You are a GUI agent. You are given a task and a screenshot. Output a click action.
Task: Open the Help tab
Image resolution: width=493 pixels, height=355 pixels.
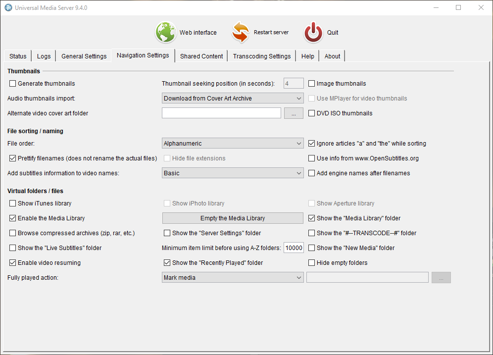point(307,56)
